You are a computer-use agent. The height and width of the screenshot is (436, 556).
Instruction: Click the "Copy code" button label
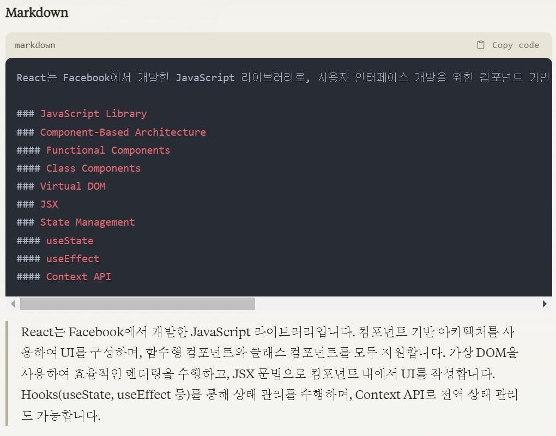(x=515, y=45)
